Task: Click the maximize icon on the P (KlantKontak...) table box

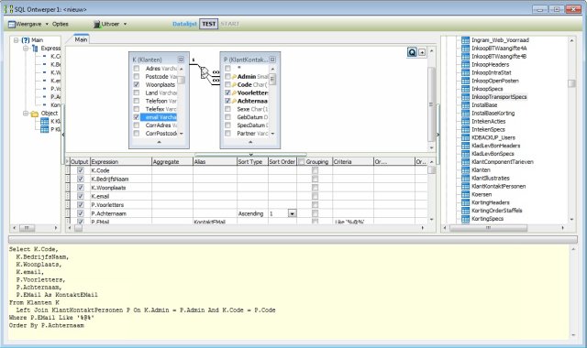Action: click(x=272, y=60)
